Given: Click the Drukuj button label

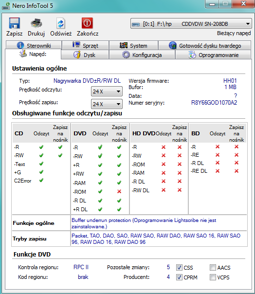Looking at the screenshot, I should click(36, 34).
